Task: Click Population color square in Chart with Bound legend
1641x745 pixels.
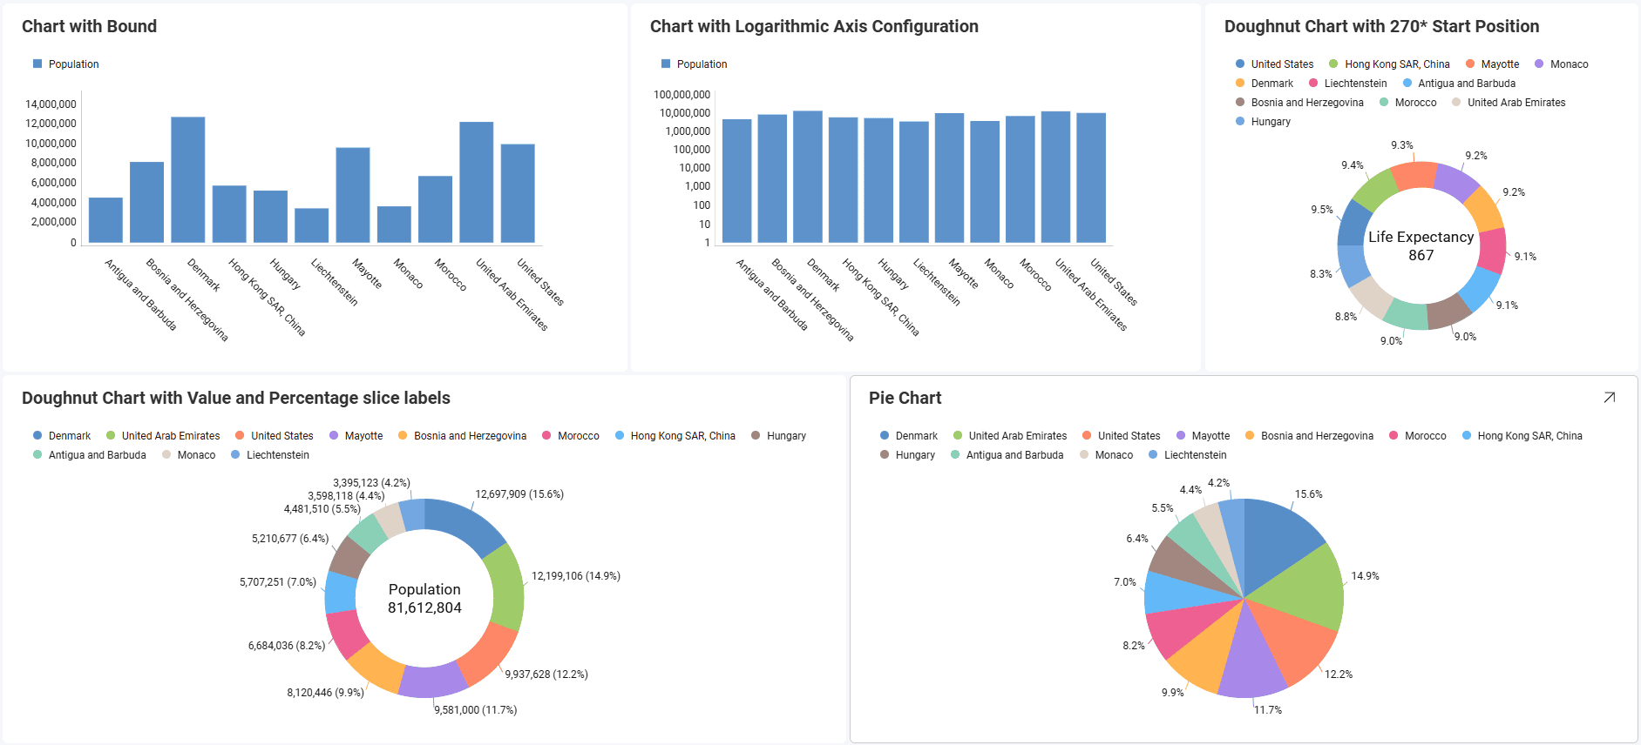Action: (37, 64)
